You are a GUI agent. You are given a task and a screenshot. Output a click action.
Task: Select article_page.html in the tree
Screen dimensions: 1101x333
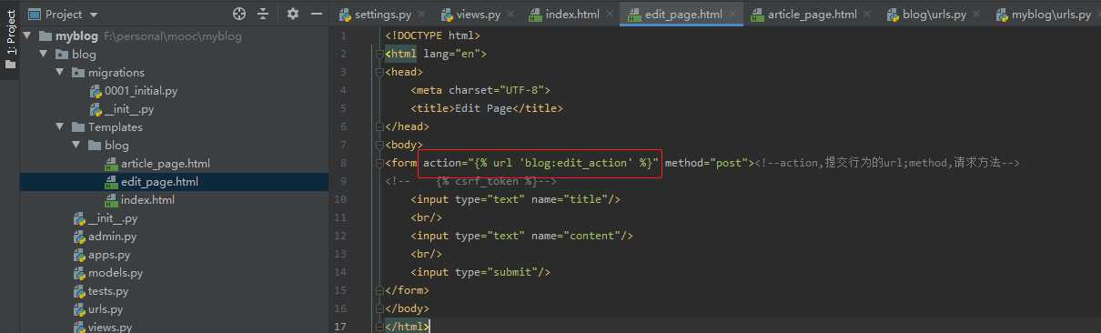point(165,164)
